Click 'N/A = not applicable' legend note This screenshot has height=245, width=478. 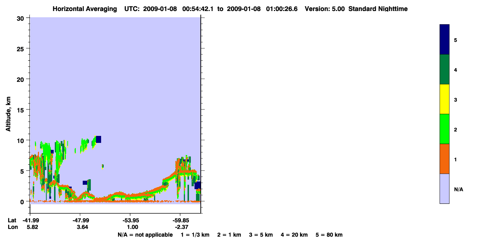click(x=145, y=235)
